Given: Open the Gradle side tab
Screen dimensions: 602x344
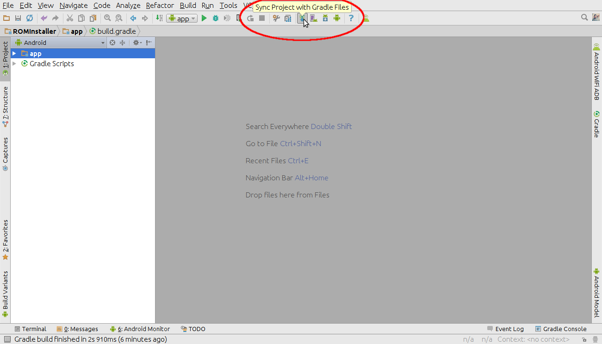Looking at the screenshot, I should click(596, 124).
